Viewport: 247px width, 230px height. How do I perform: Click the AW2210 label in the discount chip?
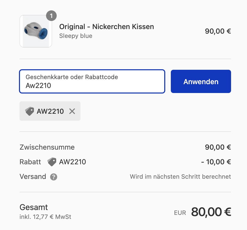50,111
